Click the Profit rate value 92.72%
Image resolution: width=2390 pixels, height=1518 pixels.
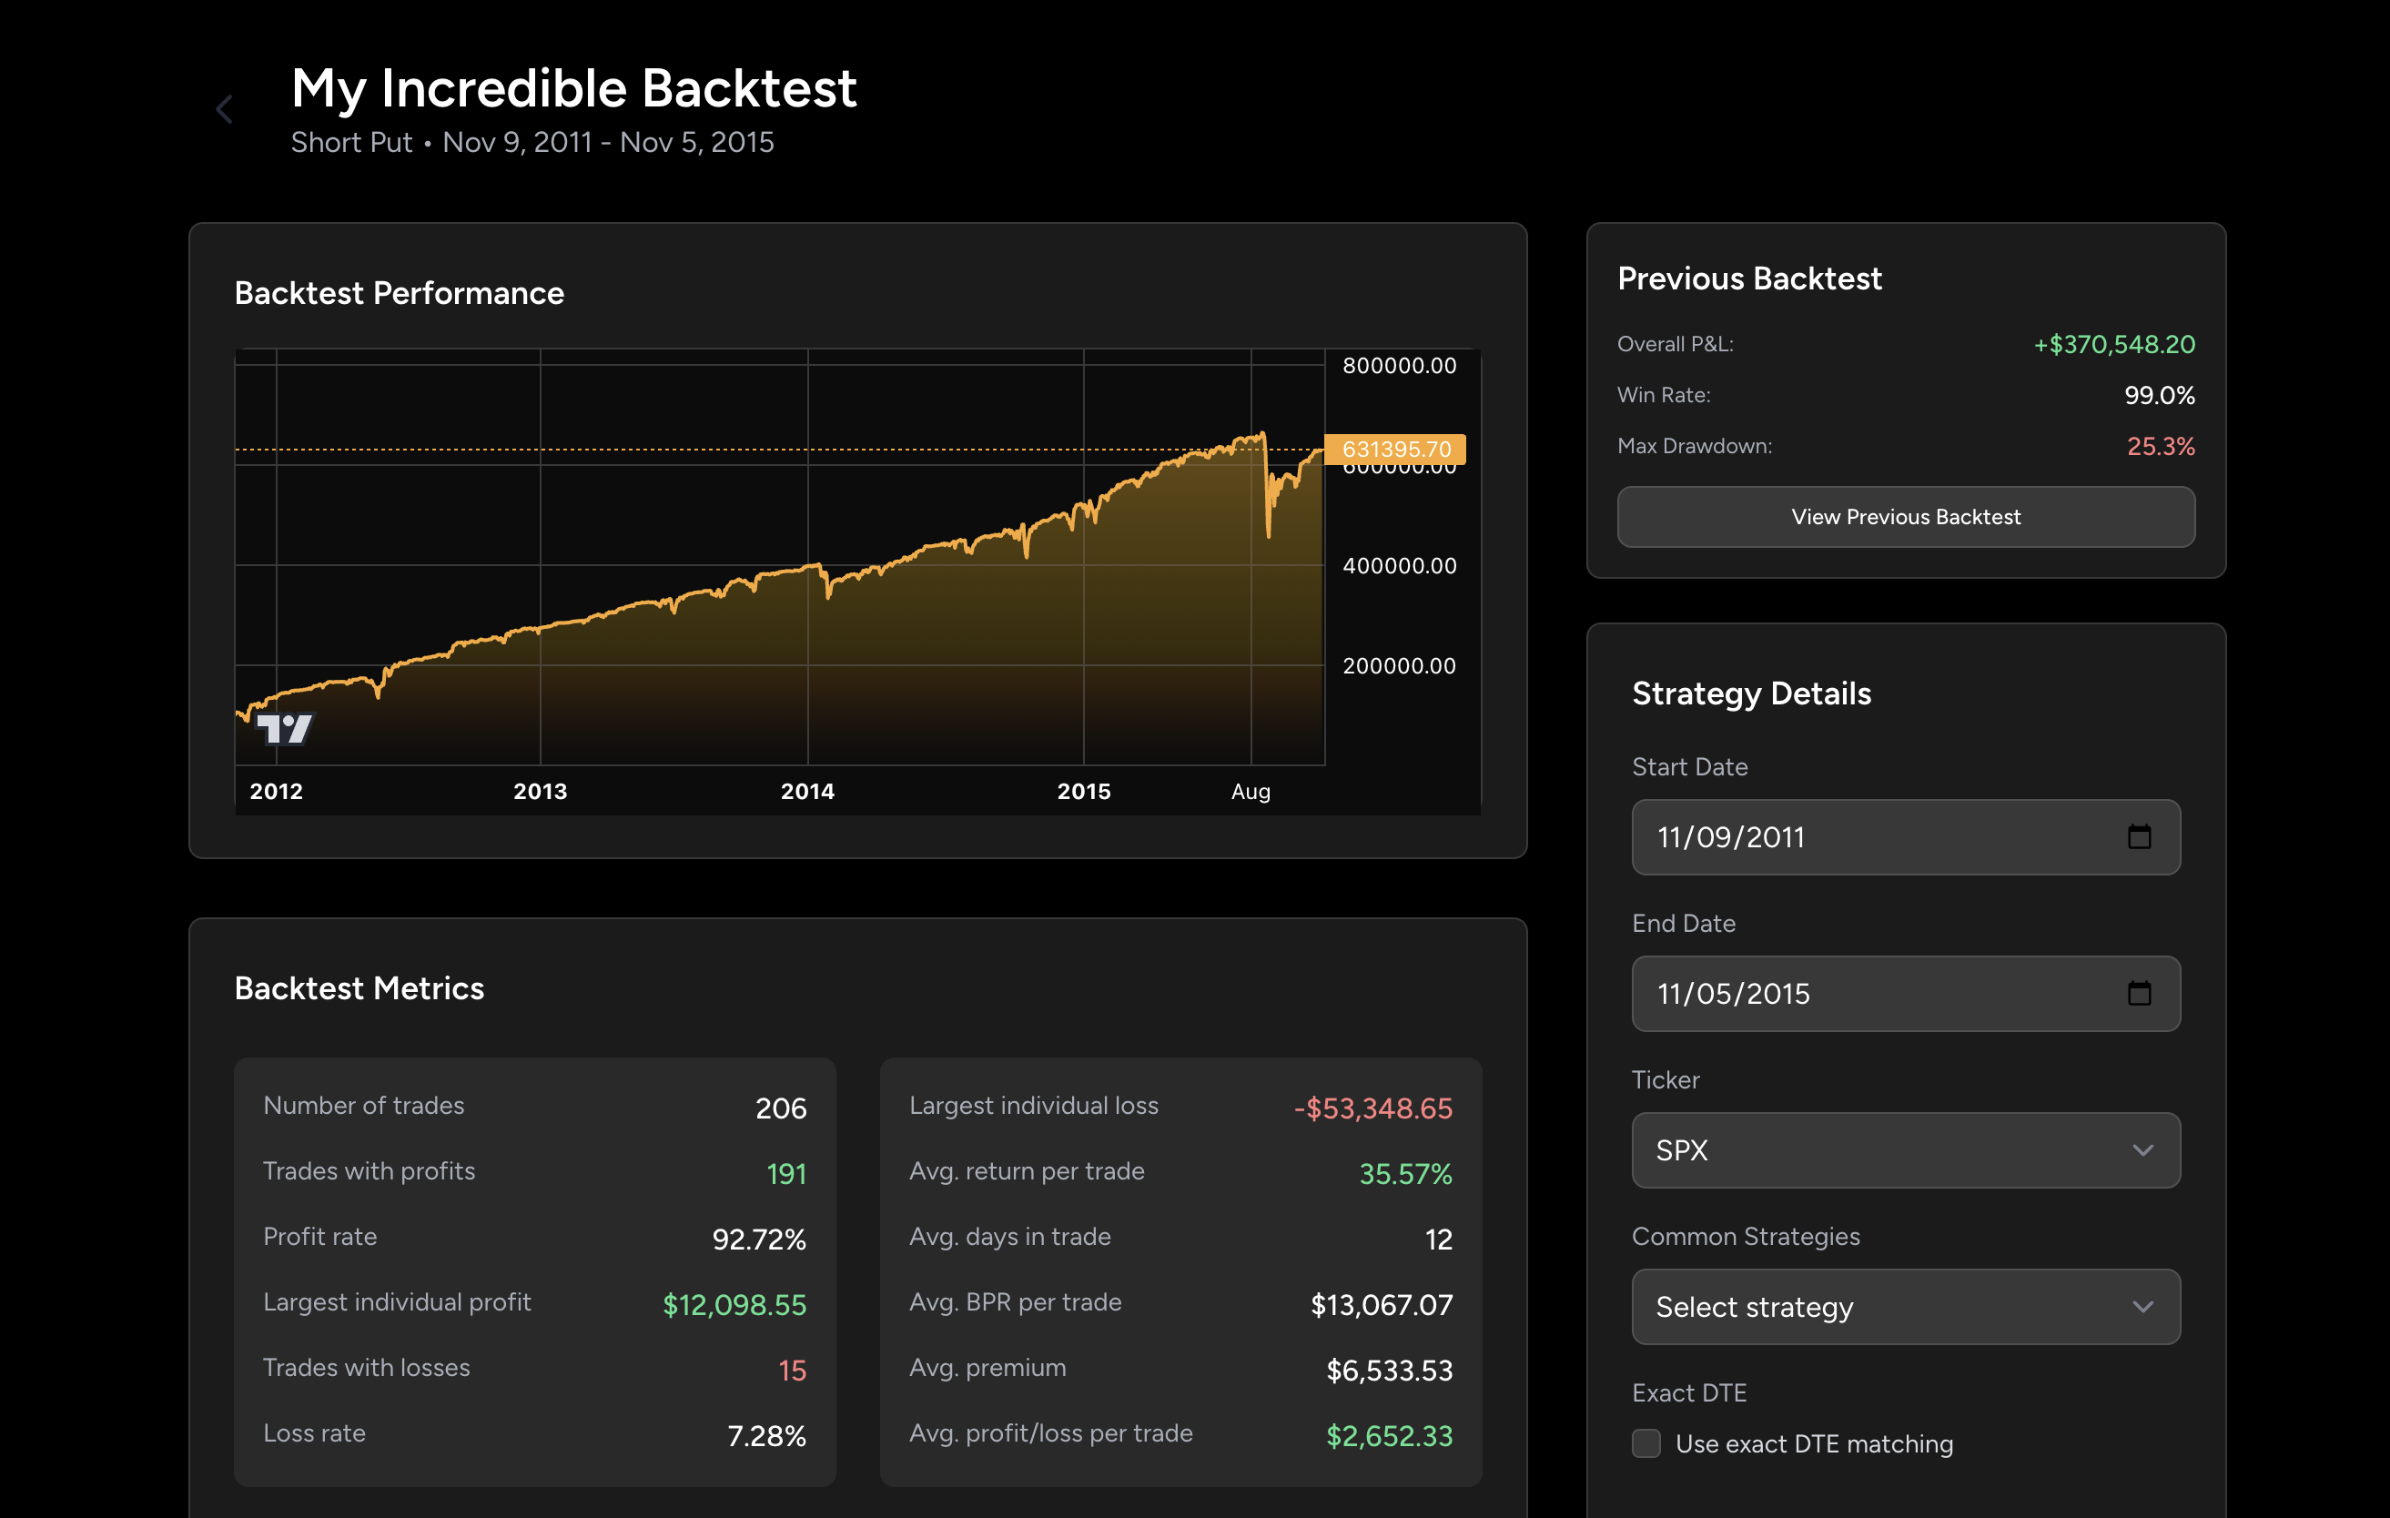(758, 1239)
